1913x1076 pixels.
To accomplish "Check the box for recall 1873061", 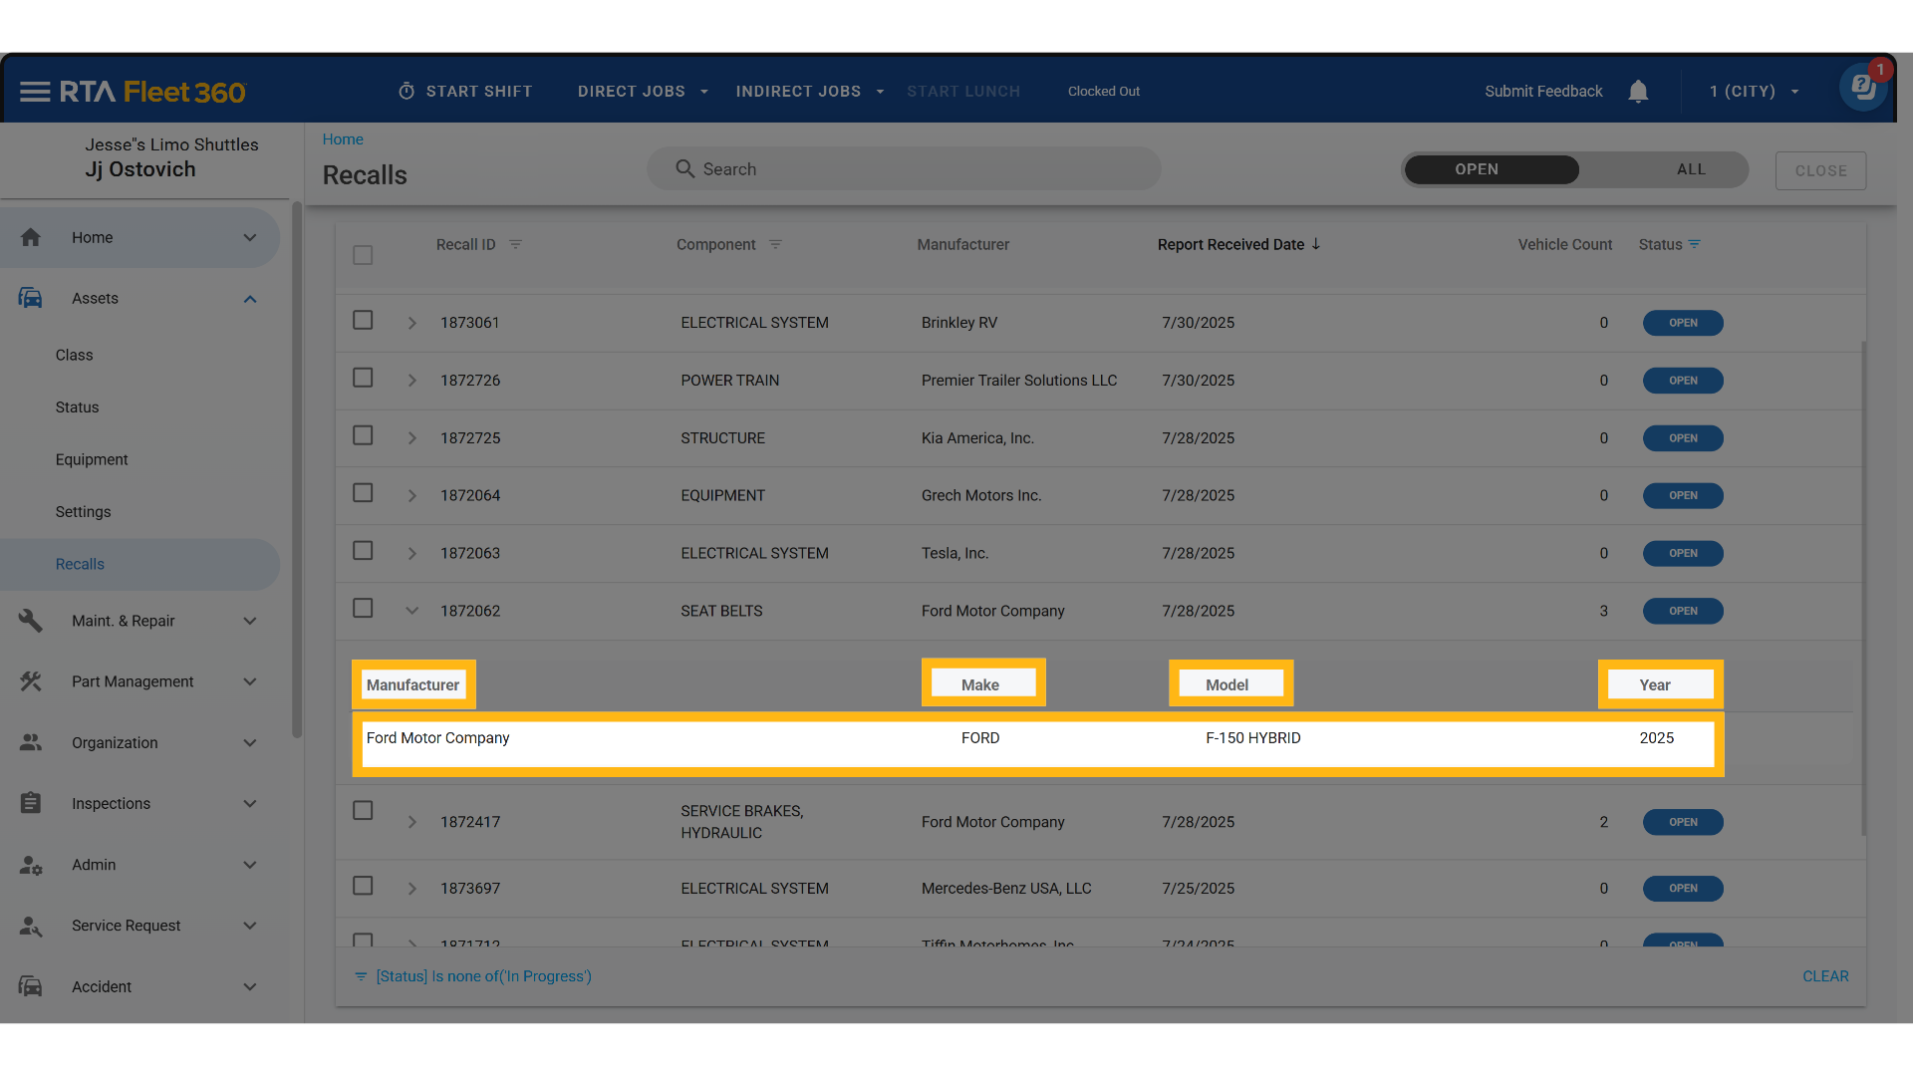I will pyautogui.click(x=363, y=321).
